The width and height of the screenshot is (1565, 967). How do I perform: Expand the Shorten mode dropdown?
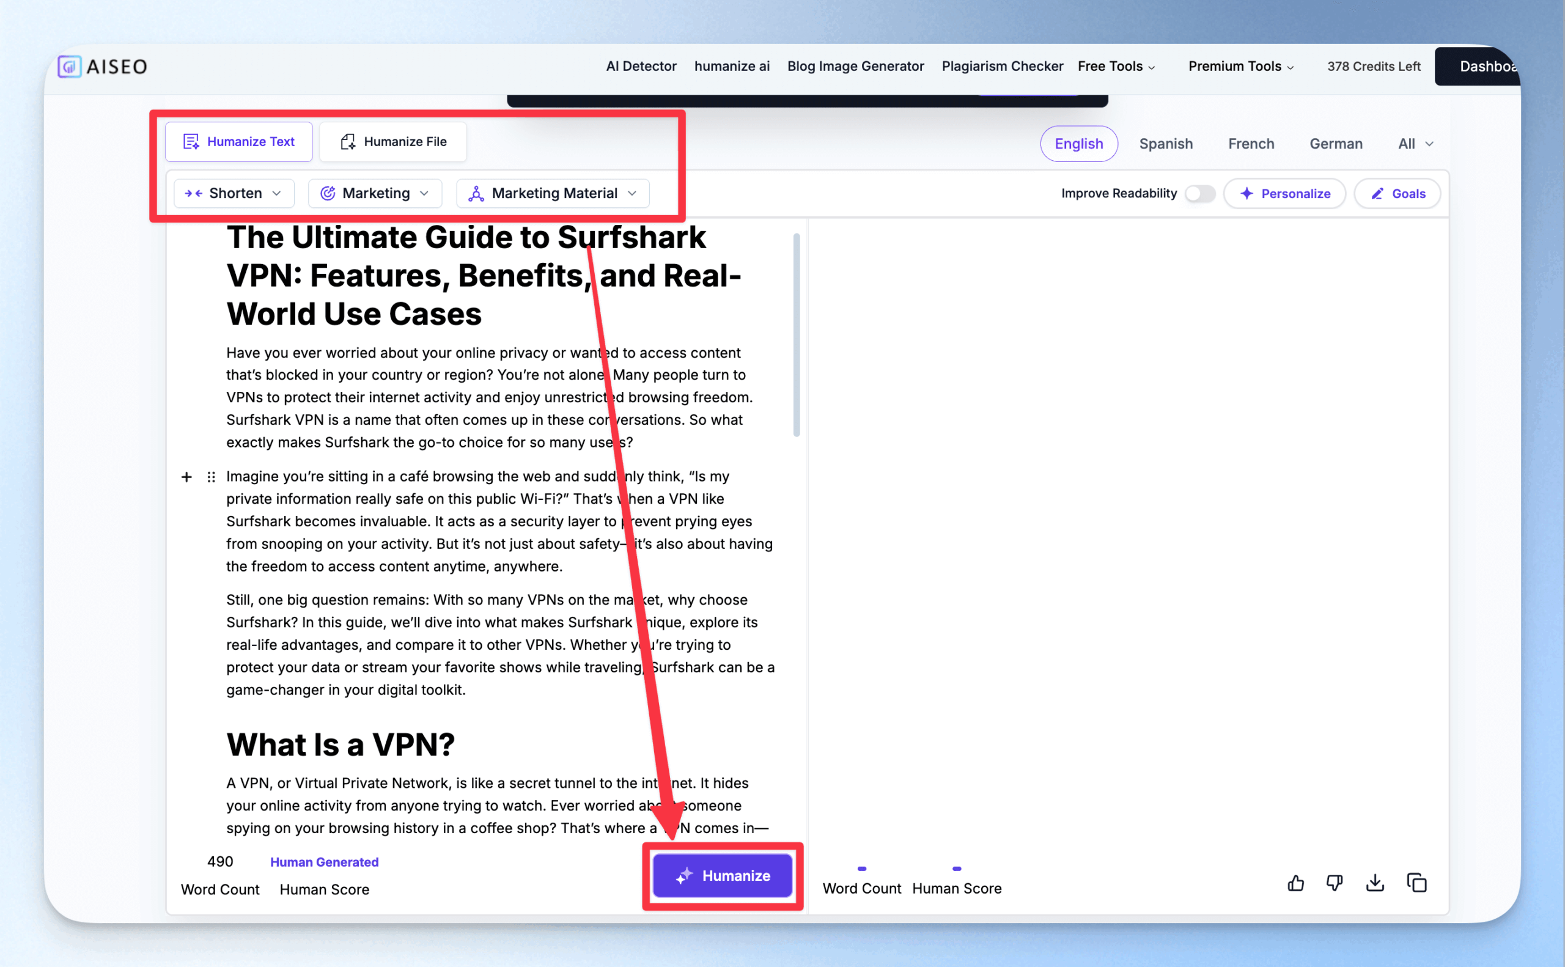[x=234, y=193]
